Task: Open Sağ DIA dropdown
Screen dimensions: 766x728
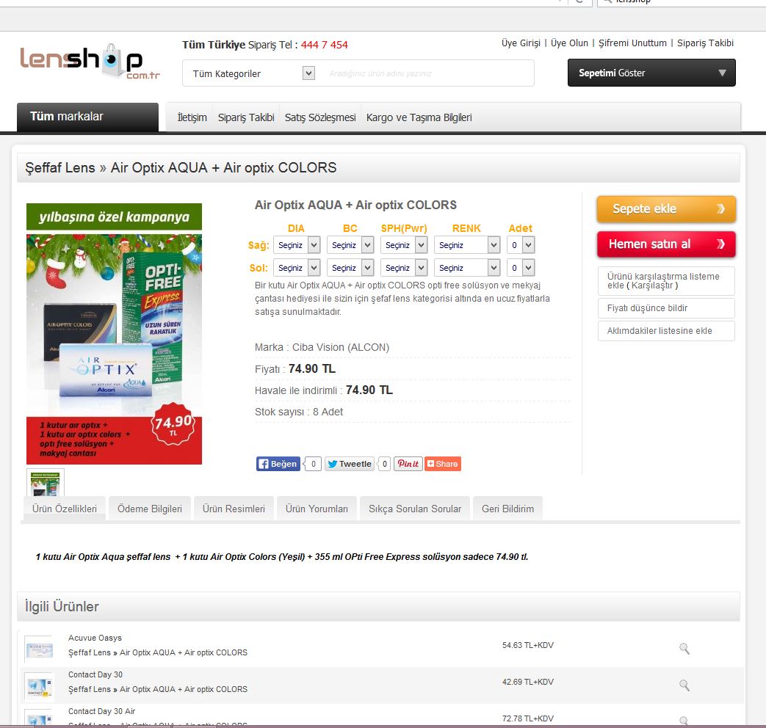Action: point(297,245)
